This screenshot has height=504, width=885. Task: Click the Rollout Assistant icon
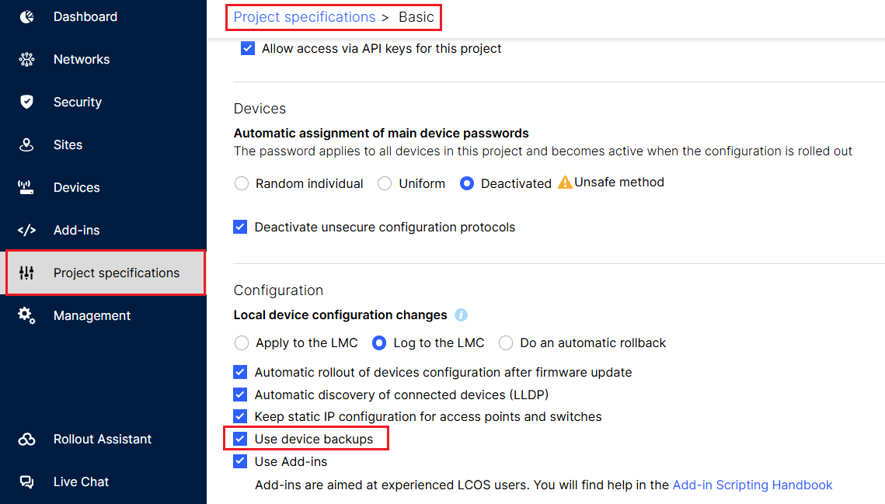[26, 439]
